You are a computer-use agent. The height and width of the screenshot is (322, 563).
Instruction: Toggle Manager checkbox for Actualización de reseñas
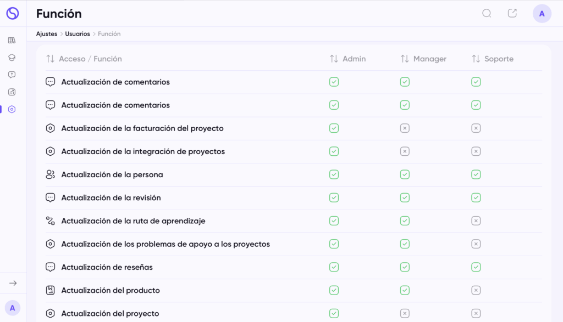[405, 267]
